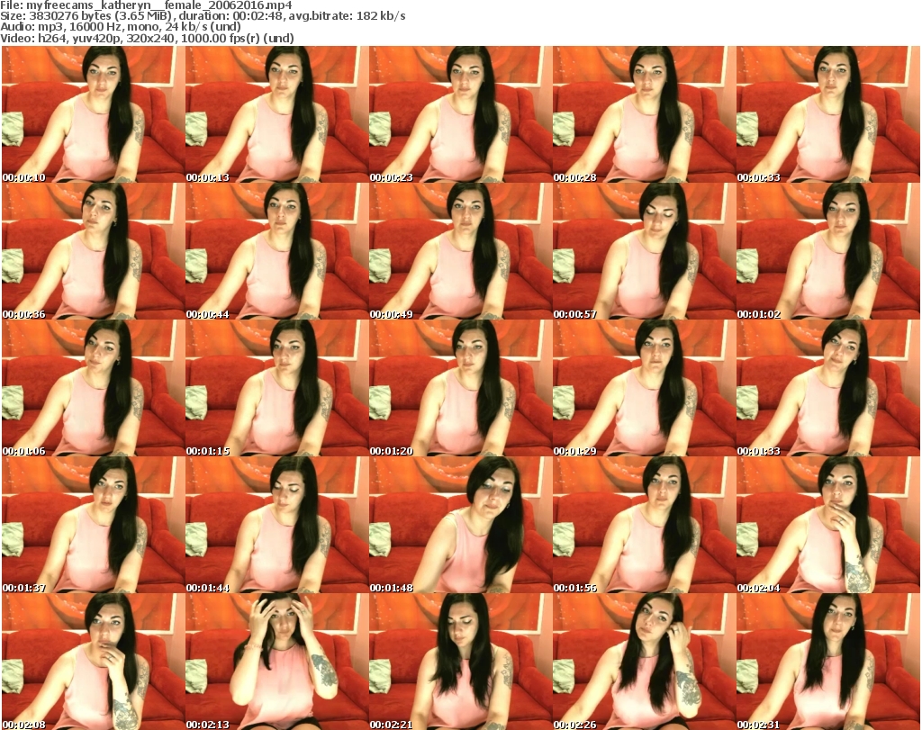Pick the frame timestamped 00:02:26
Viewport: 922px width, 730px height.
click(x=644, y=662)
